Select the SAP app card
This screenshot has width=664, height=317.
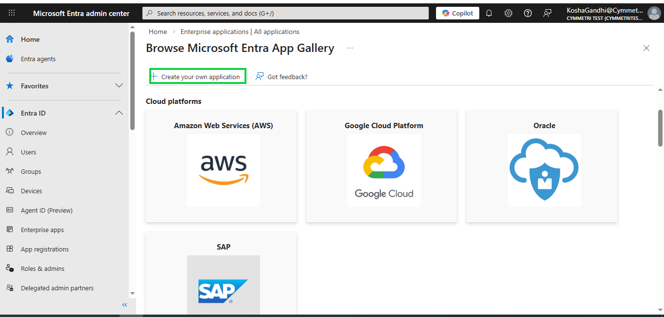click(x=221, y=273)
